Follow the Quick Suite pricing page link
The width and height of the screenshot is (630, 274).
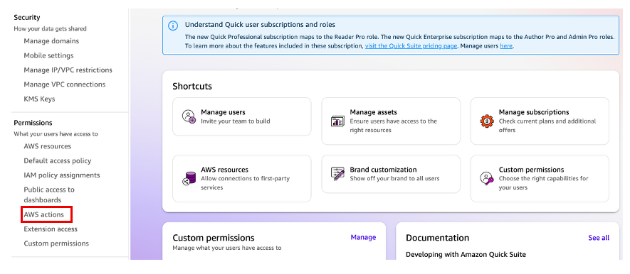pos(411,45)
